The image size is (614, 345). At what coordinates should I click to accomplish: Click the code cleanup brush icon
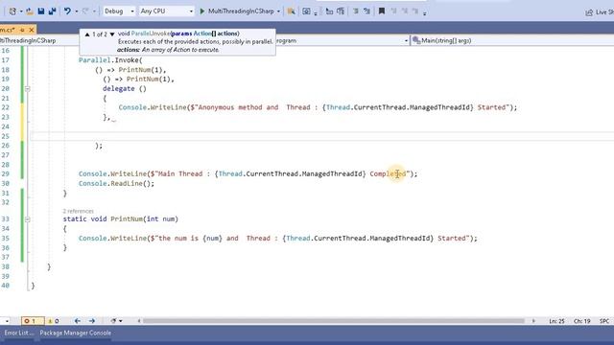113,321
